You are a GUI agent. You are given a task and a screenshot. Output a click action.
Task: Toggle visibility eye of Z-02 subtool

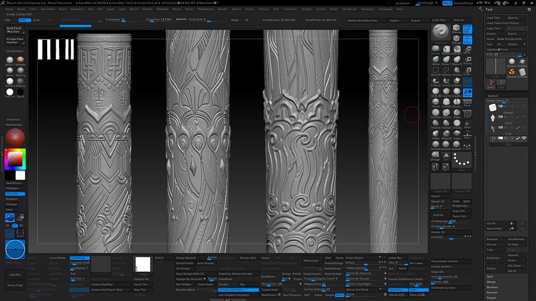pos(524,138)
